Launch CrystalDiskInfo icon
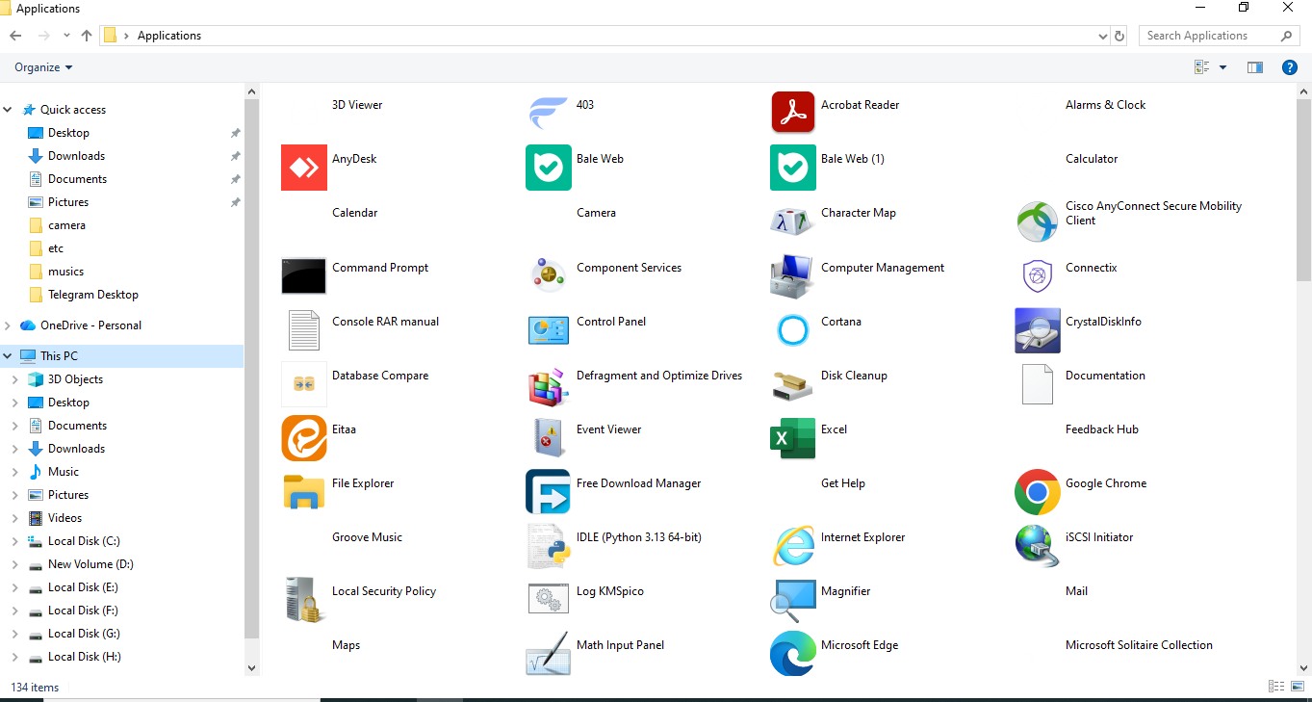This screenshot has width=1312, height=702. click(x=1038, y=330)
